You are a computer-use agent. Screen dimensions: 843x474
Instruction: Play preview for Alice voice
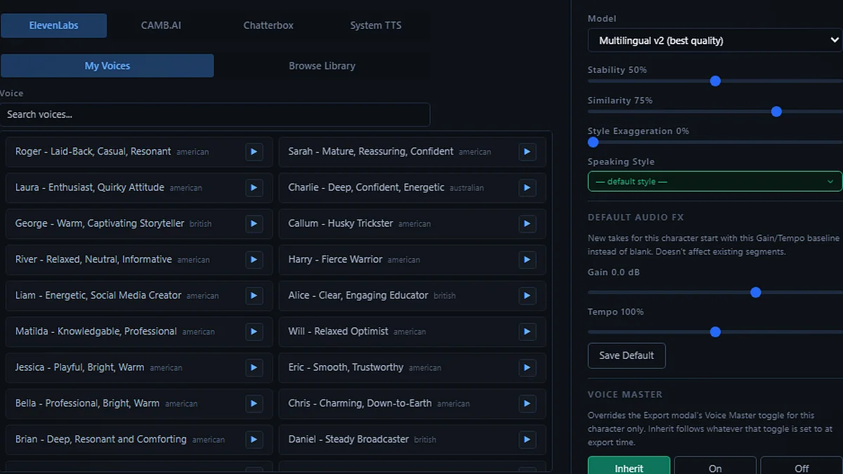tap(527, 296)
